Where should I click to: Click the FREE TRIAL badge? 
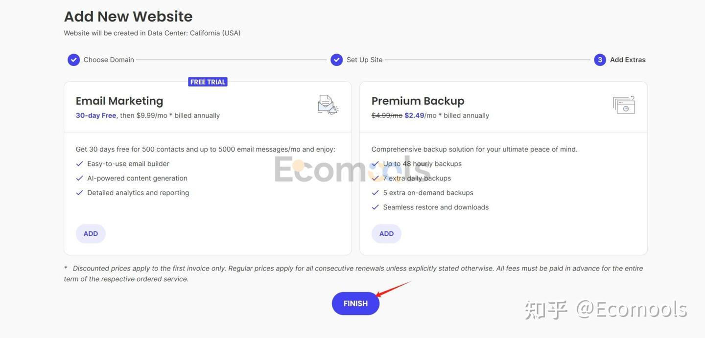[x=208, y=82]
